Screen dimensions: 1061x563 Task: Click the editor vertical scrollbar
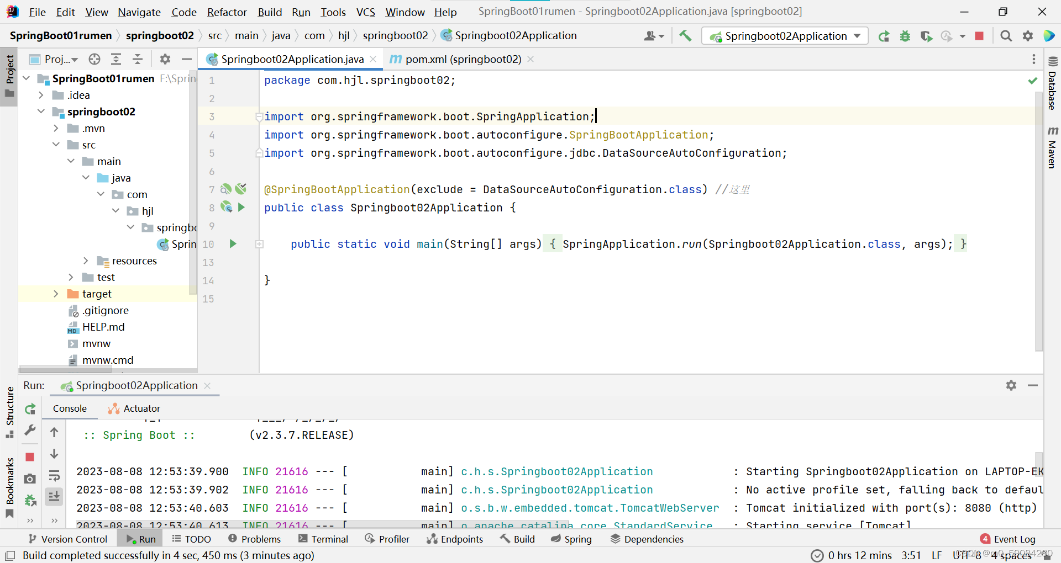click(1038, 221)
